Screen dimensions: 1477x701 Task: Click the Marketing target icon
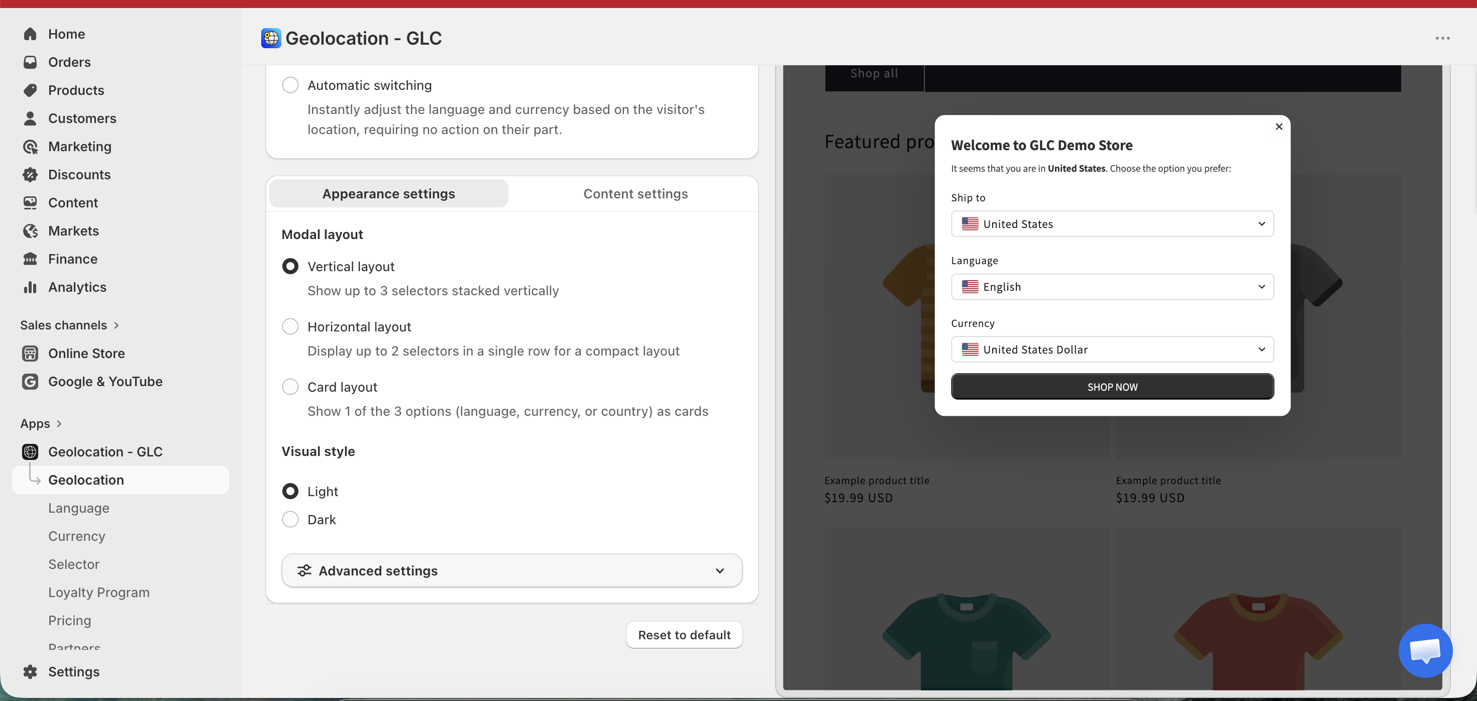[x=30, y=146]
